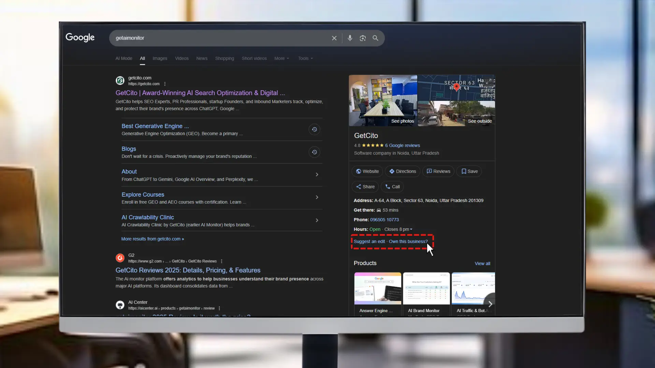Click the Google logo to return home

click(x=80, y=37)
